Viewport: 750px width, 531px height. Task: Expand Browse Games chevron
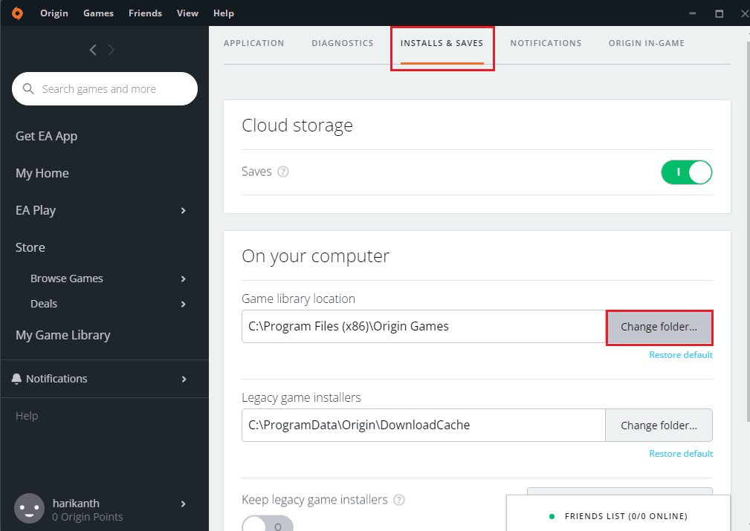(183, 278)
